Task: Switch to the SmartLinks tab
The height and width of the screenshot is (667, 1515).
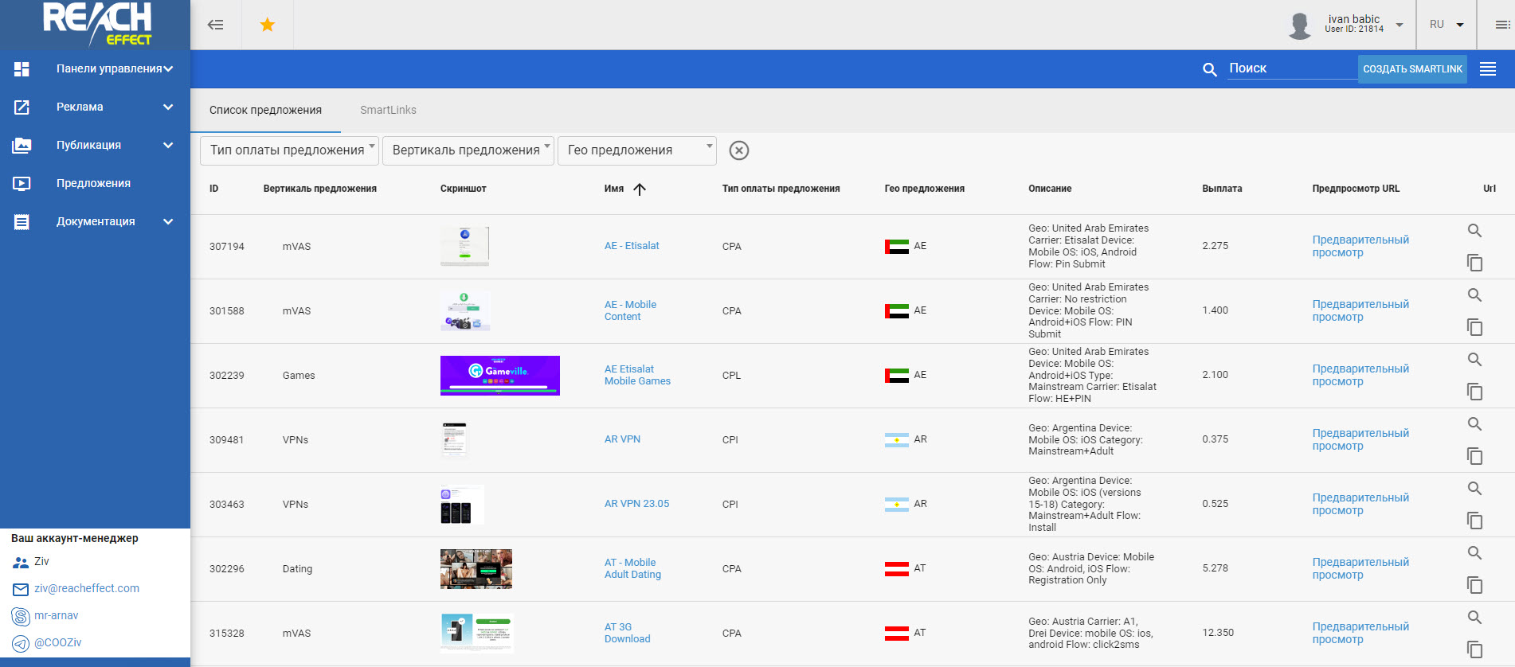Action: (388, 110)
